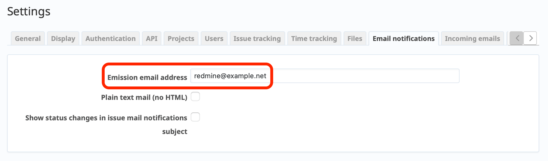Image resolution: width=548 pixels, height=161 pixels.
Task: Open the Issue tracking tab
Action: point(257,39)
